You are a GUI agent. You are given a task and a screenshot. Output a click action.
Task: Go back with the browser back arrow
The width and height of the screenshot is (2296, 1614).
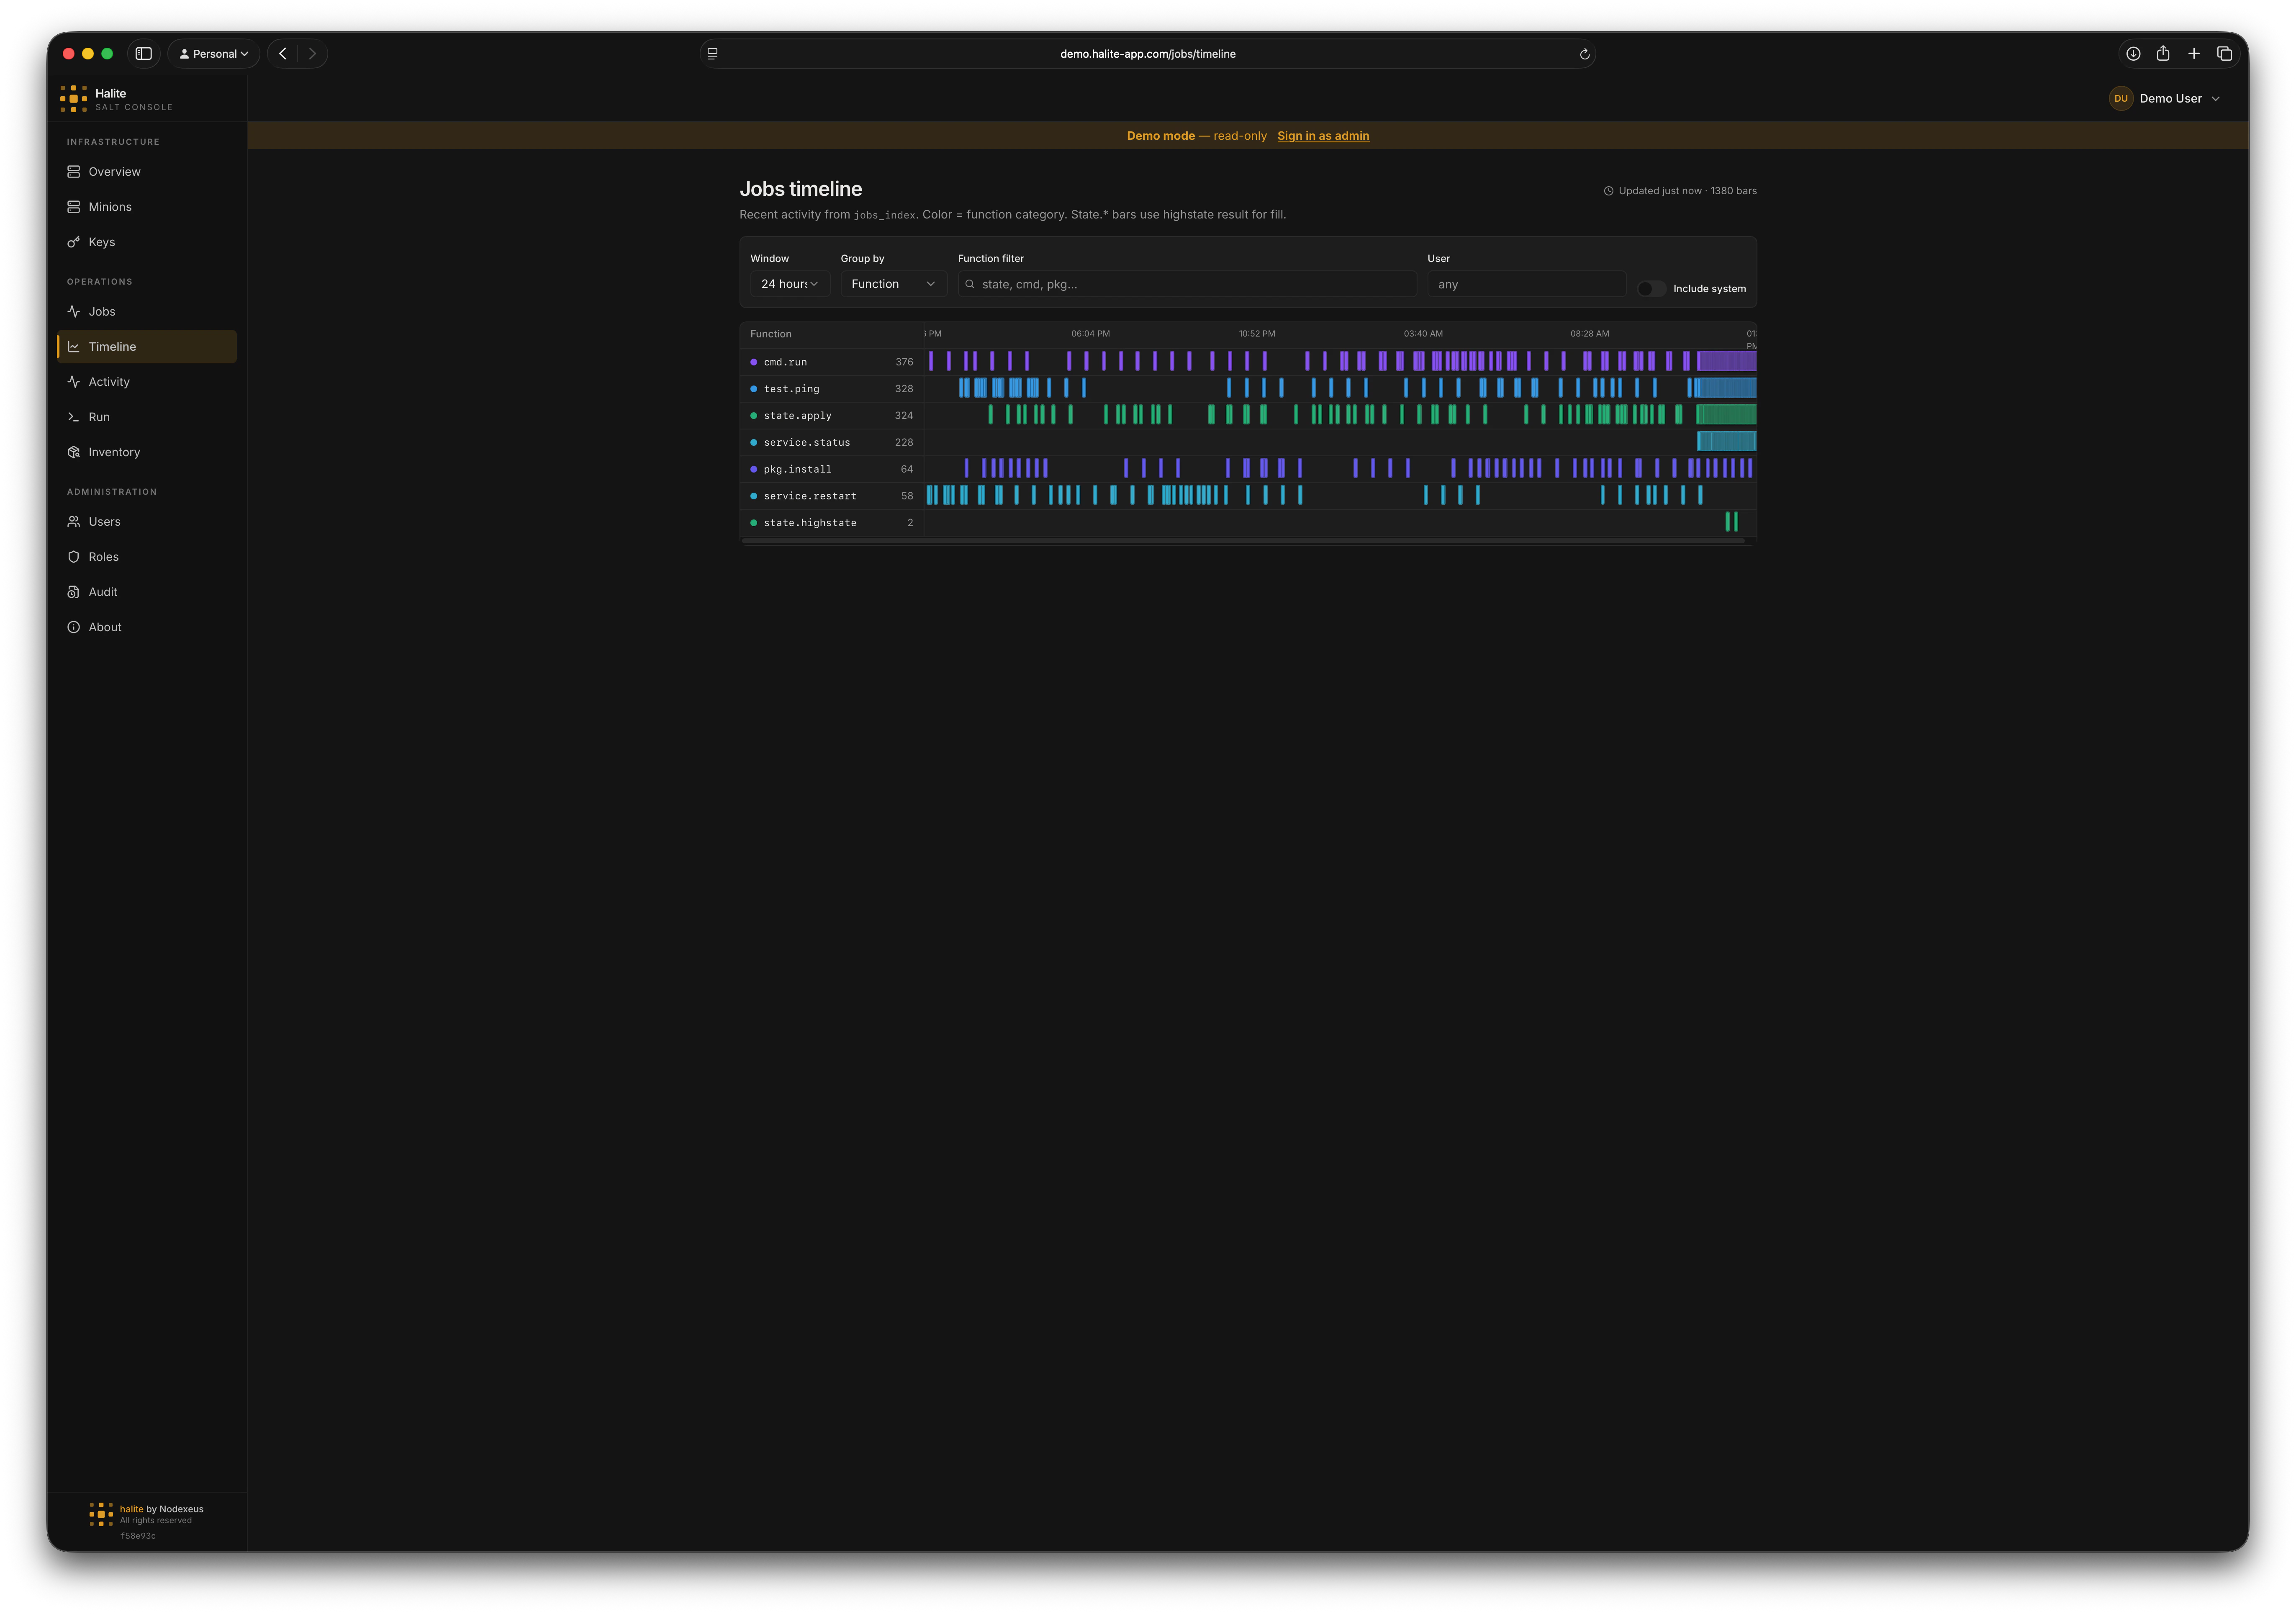click(283, 54)
